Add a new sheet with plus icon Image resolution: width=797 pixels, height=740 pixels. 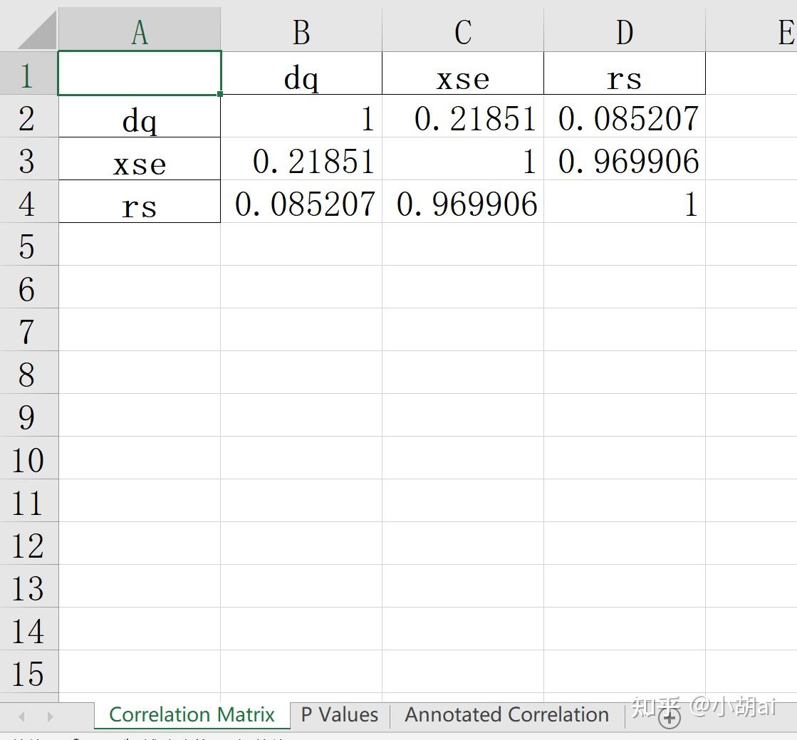[x=670, y=718]
